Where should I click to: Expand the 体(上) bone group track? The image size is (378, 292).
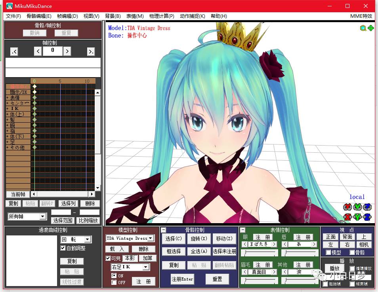8,114
